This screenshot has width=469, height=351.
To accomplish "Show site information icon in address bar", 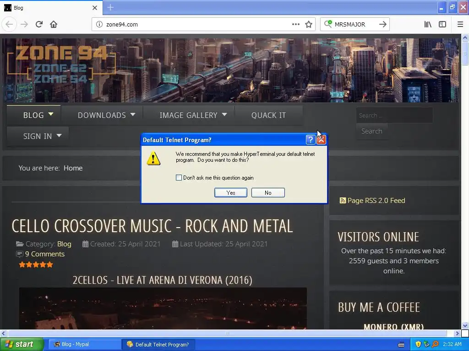I will pos(99,24).
